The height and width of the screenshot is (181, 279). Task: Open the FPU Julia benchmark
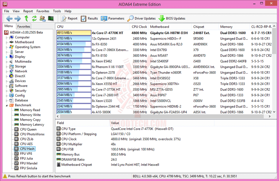tap(26, 159)
